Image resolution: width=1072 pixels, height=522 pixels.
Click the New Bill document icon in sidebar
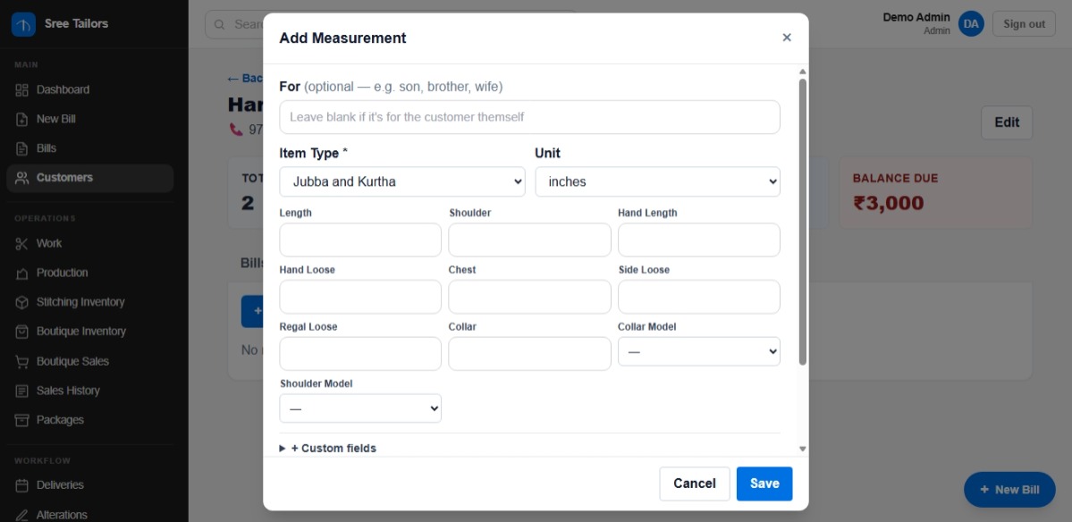[21, 119]
